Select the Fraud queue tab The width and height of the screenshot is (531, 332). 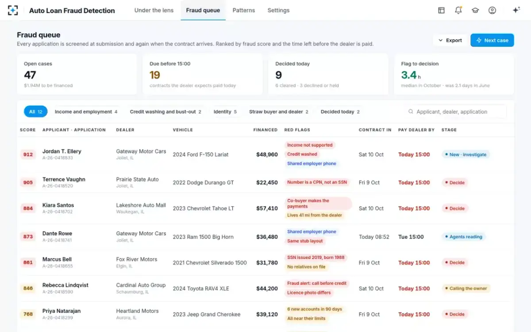[203, 10]
